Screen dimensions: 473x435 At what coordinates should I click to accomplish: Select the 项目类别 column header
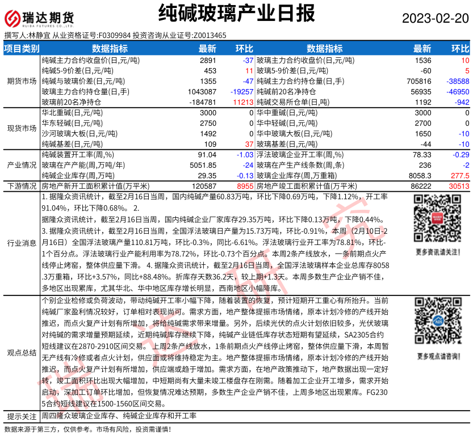22,49
